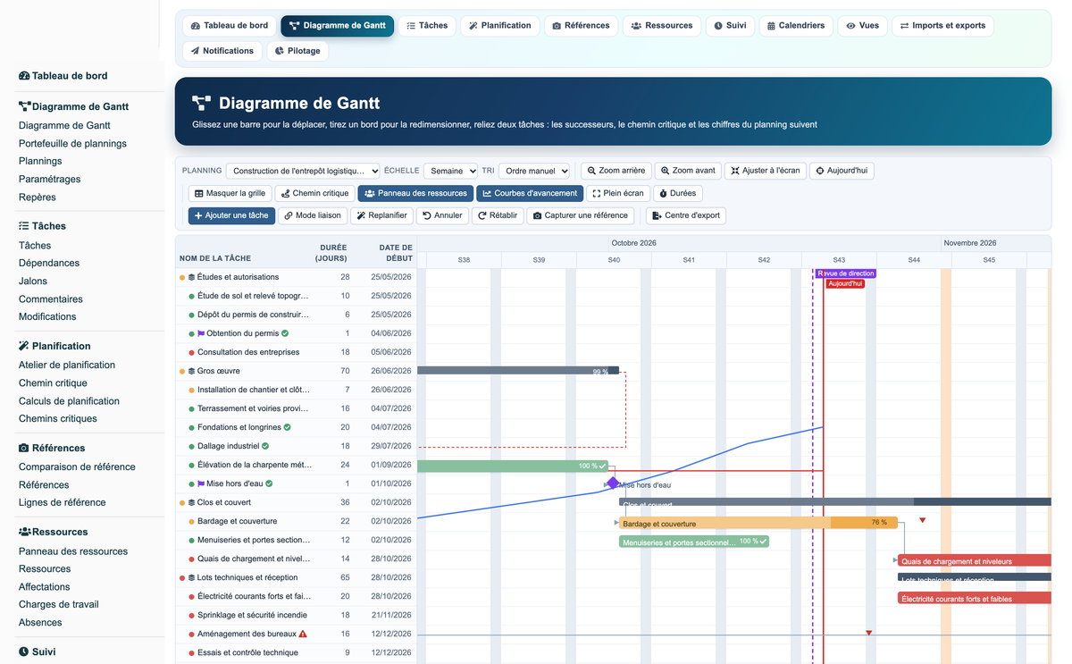Click the Obtention du permis milestone flag
Screen dimensions: 1072x664
click(x=201, y=333)
